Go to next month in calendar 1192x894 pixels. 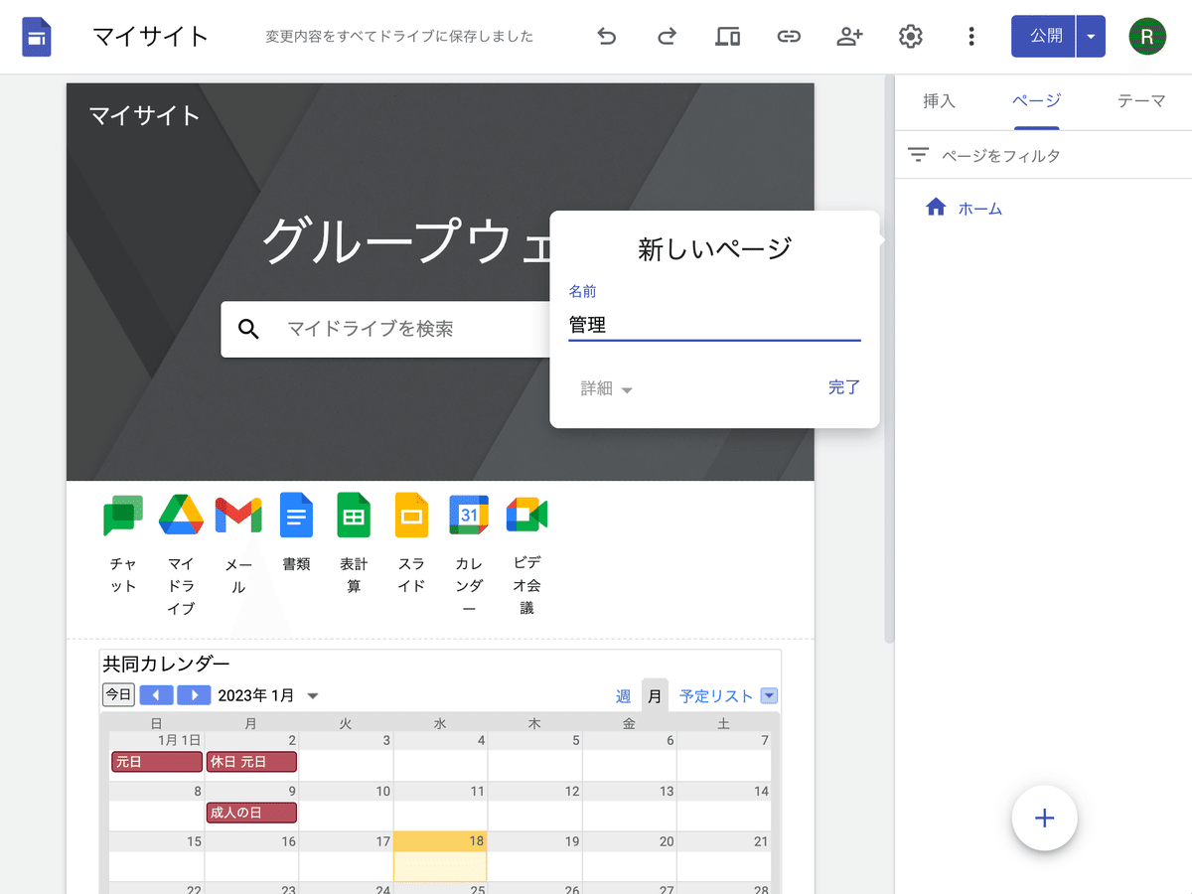[194, 695]
